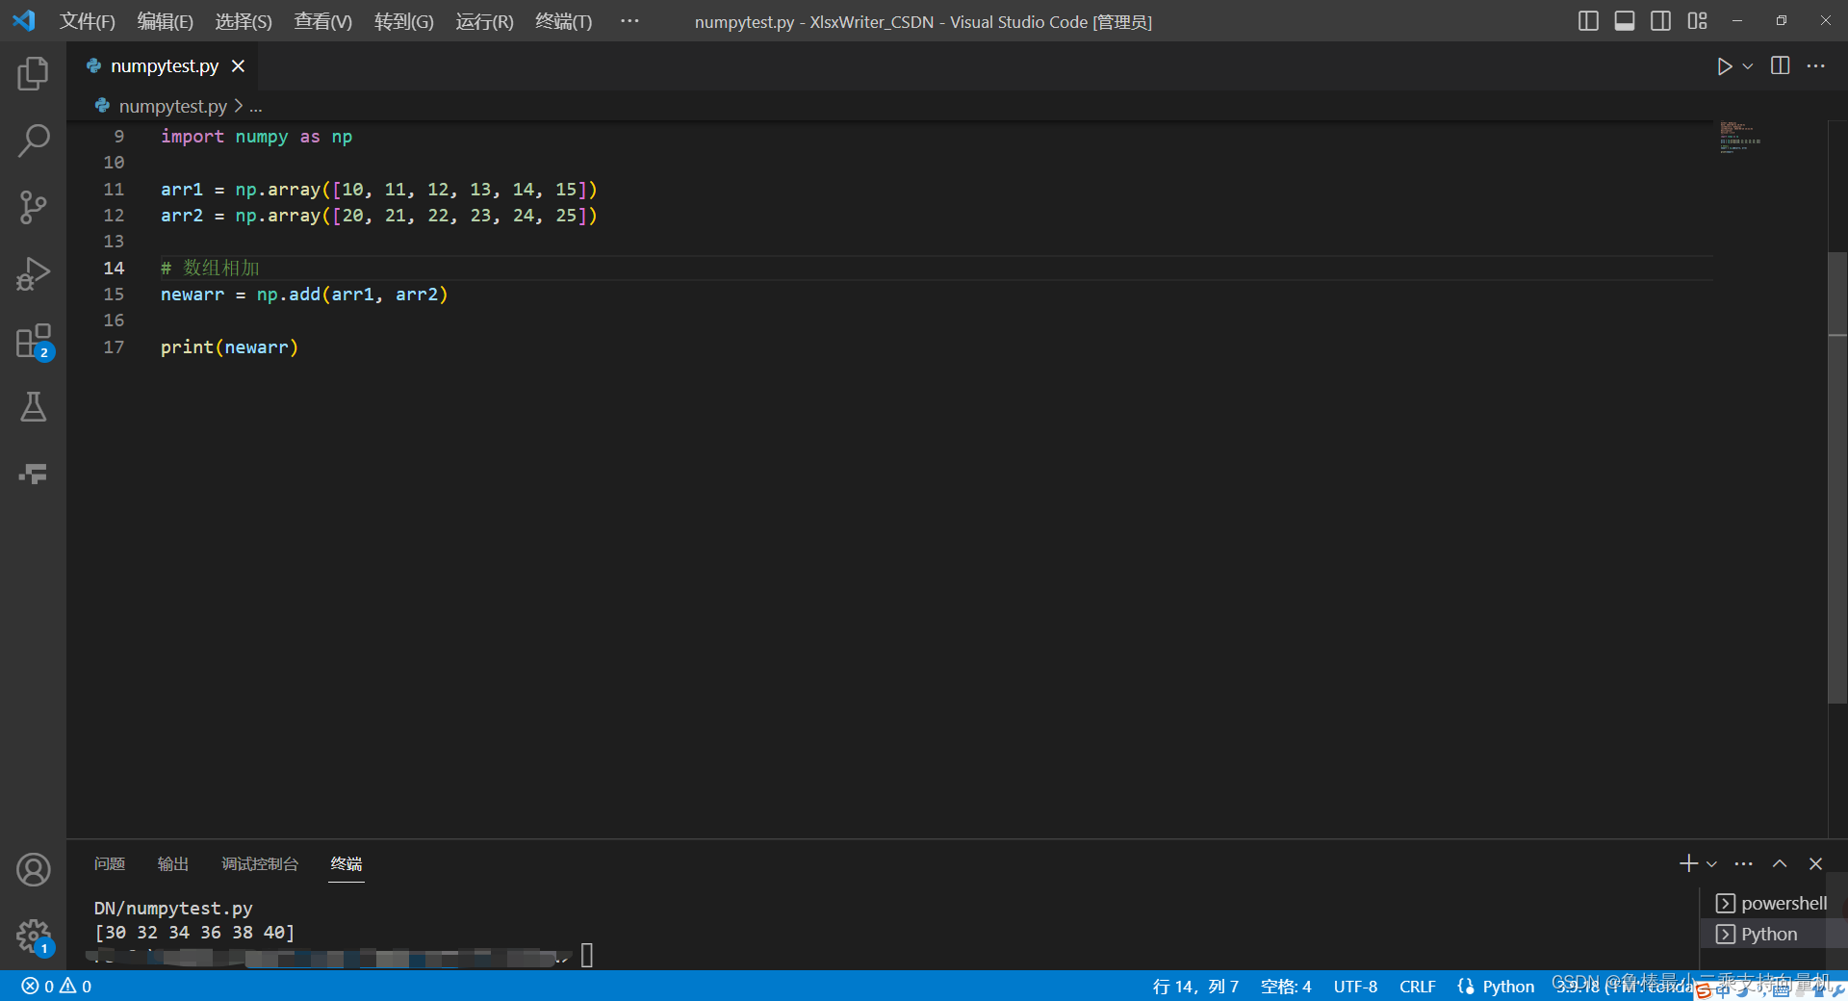Open the Docker-like sidebar view icon
The image size is (1848, 1001).
[x=33, y=474]
